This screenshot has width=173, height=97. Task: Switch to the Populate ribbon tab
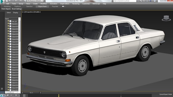pos(55,7)
